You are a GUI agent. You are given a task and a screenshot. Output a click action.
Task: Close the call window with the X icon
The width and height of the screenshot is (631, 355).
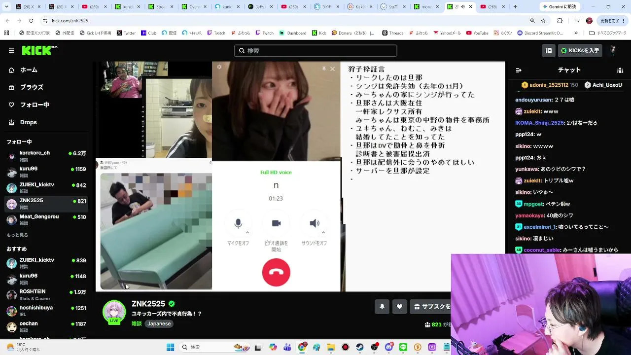point(332,69)
